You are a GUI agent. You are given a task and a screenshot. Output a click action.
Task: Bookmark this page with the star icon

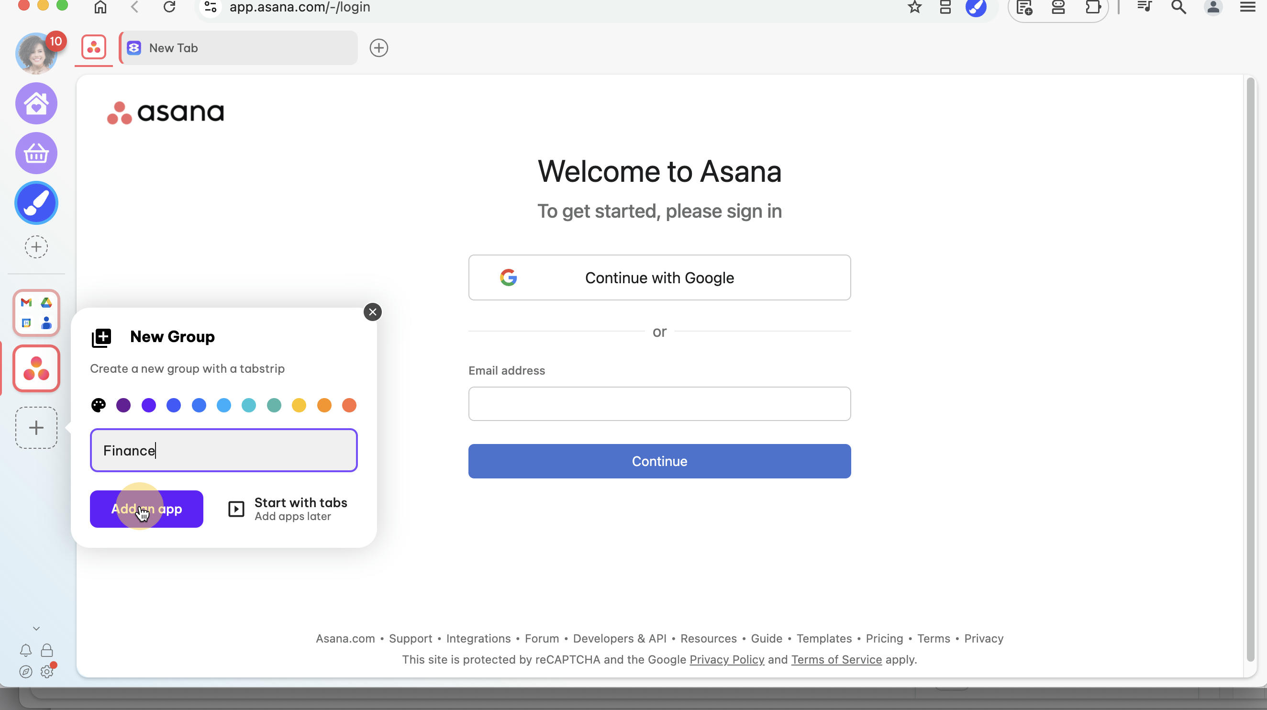(914, 7)
